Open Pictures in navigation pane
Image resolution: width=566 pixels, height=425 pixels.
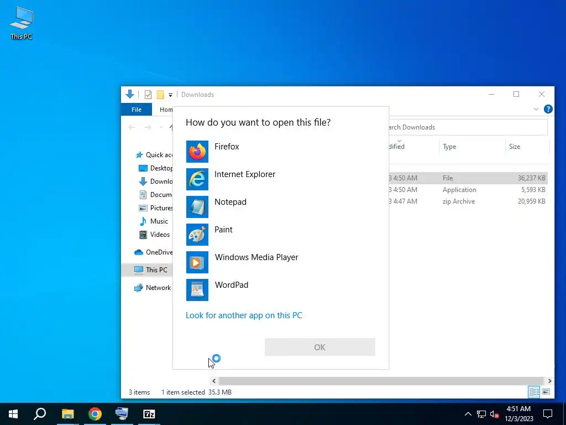click(x=155, y=208)
